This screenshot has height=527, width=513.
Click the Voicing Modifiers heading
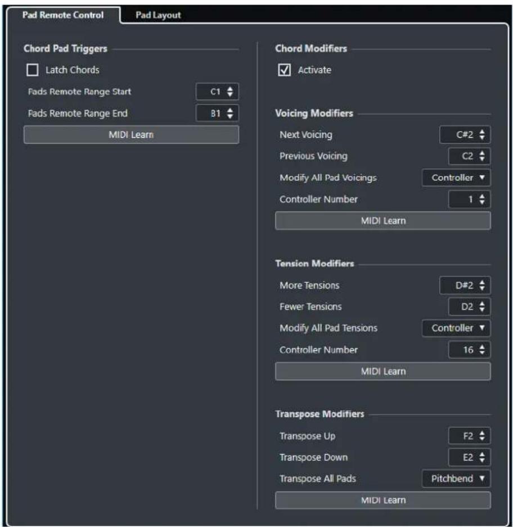pyautogui.click(x=314, y=113)
